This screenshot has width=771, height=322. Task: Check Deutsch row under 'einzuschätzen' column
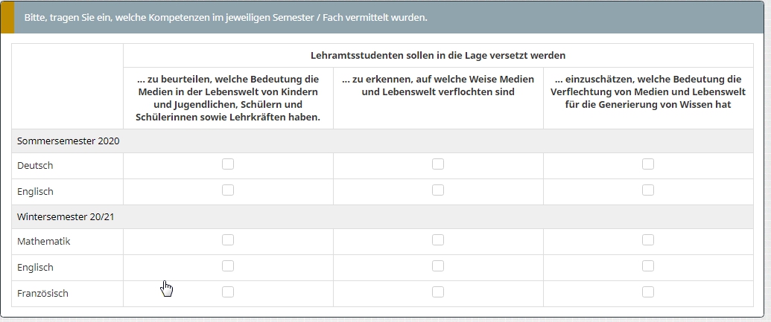648,164
